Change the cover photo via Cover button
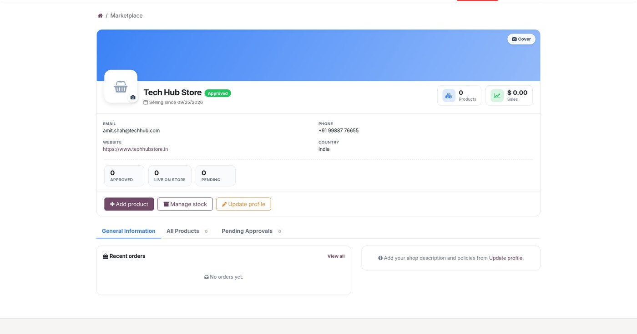Viewport: 637px width, 334px height. tap(521, 39)
